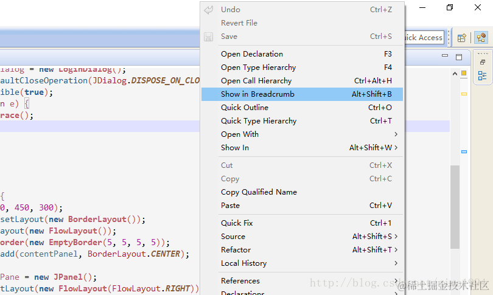Choose Paste from the context menu
This screenshot has height=295, width=493.
pyautogui.click(x=302, y=206)
